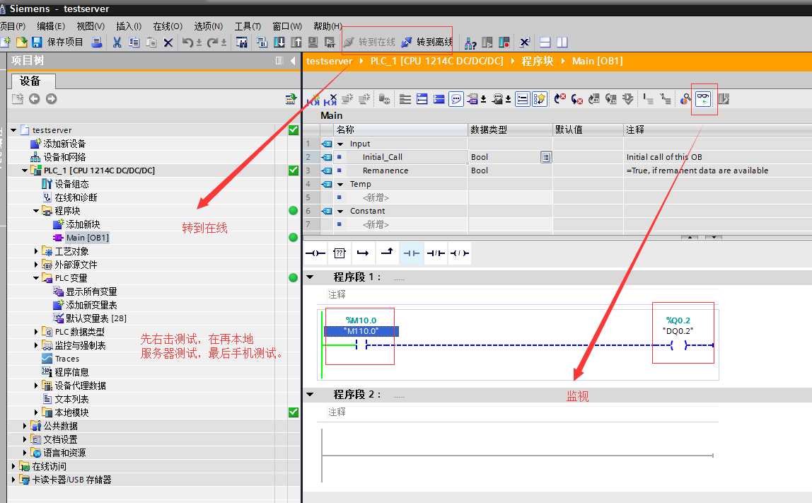Click the New project icon
812x503 pixels.
(6, 42)
